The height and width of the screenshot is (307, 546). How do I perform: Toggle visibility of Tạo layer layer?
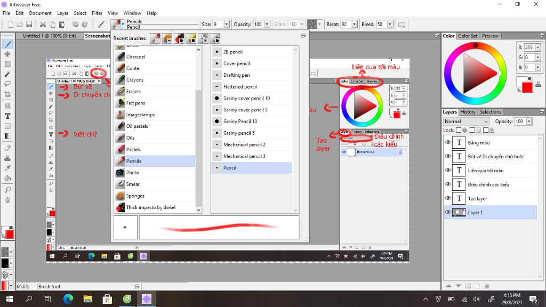coord(448,198)
